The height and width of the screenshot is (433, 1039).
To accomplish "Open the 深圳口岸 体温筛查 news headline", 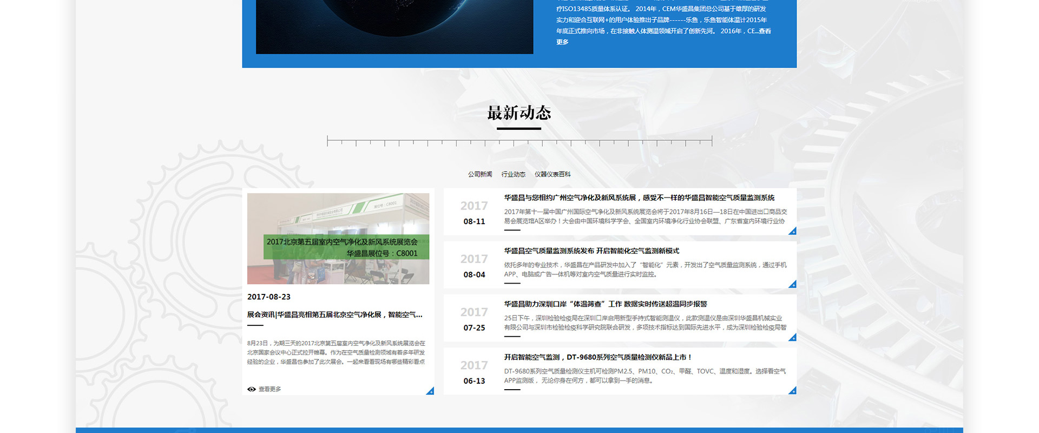I will click(606, 304).
